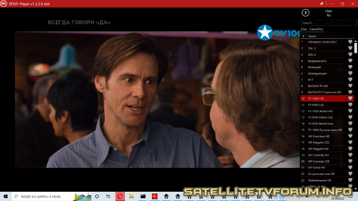Play TV1000 CEE channel
Image resolution: width=358 pixels, height=201 pixels.
(327, 105)
